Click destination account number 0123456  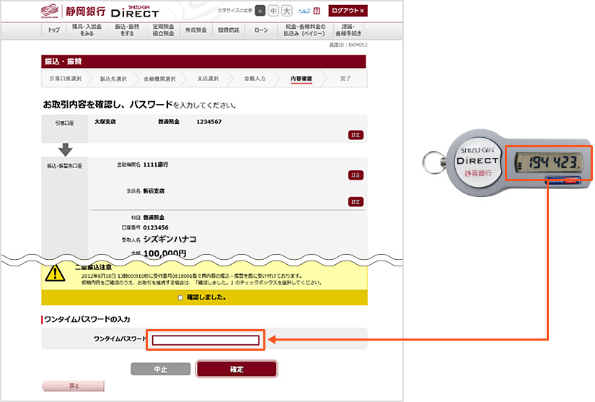coord(156,227)
